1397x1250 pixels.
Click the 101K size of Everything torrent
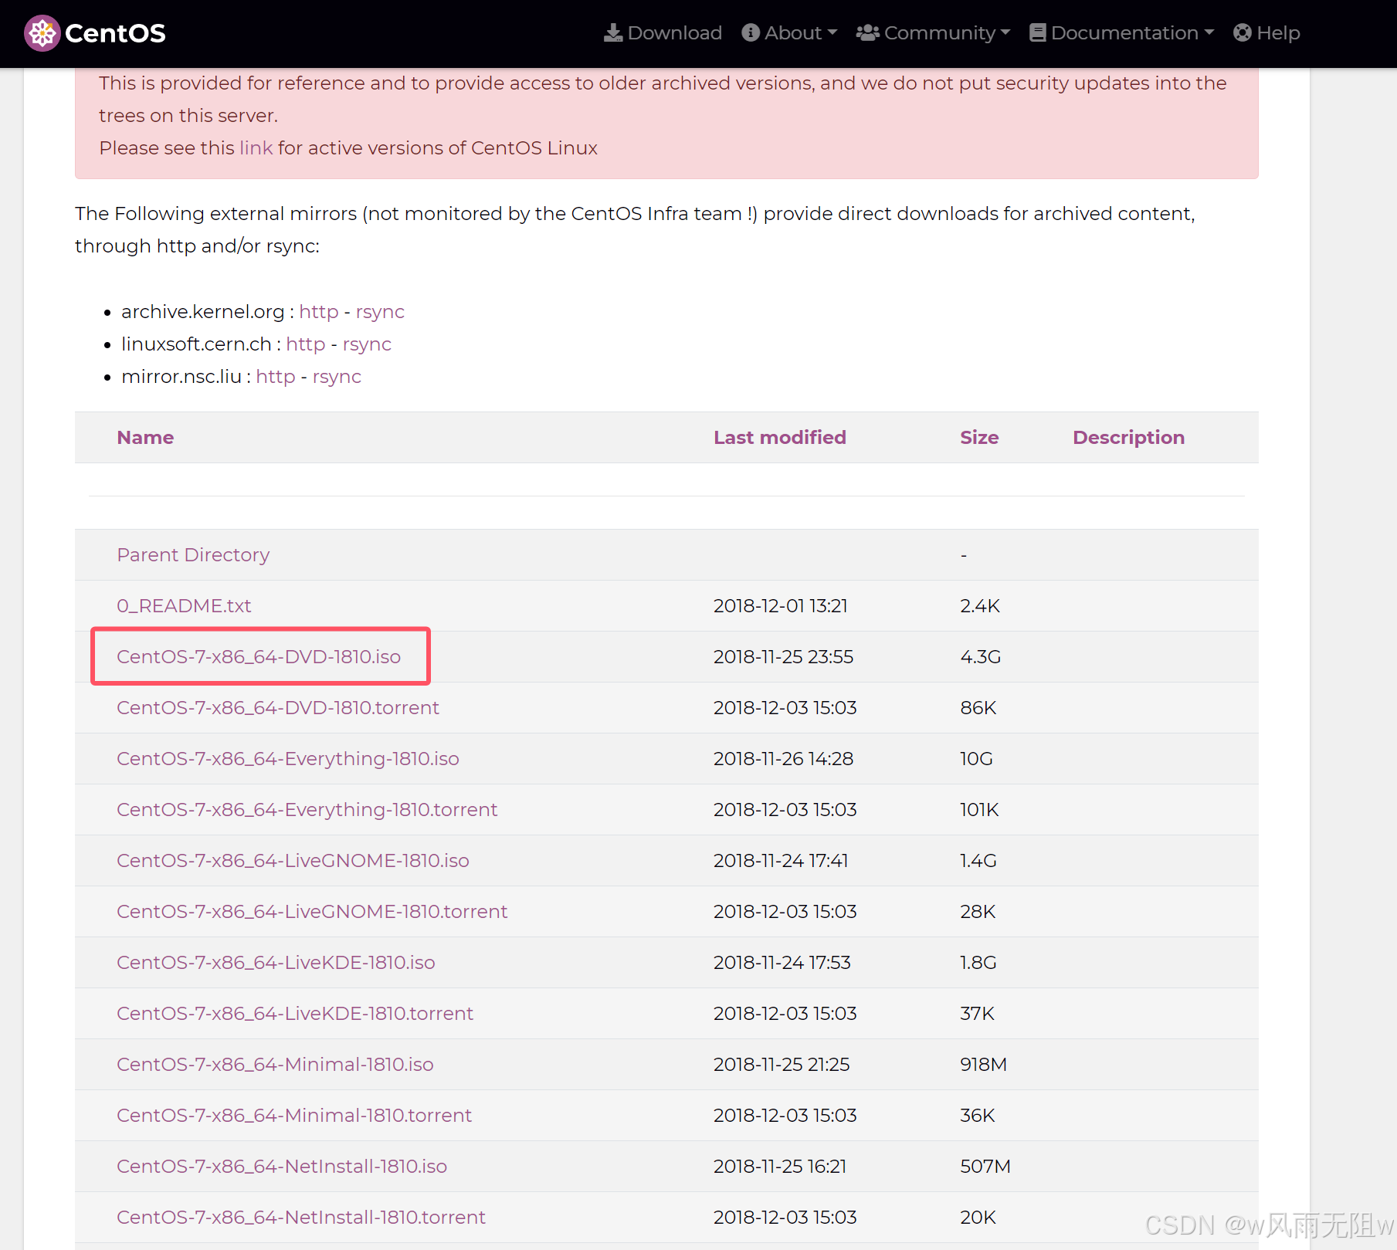[x=979, y=809]
